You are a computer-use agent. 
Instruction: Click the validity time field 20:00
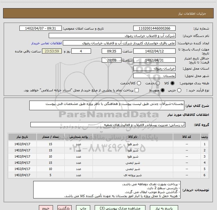112,60
